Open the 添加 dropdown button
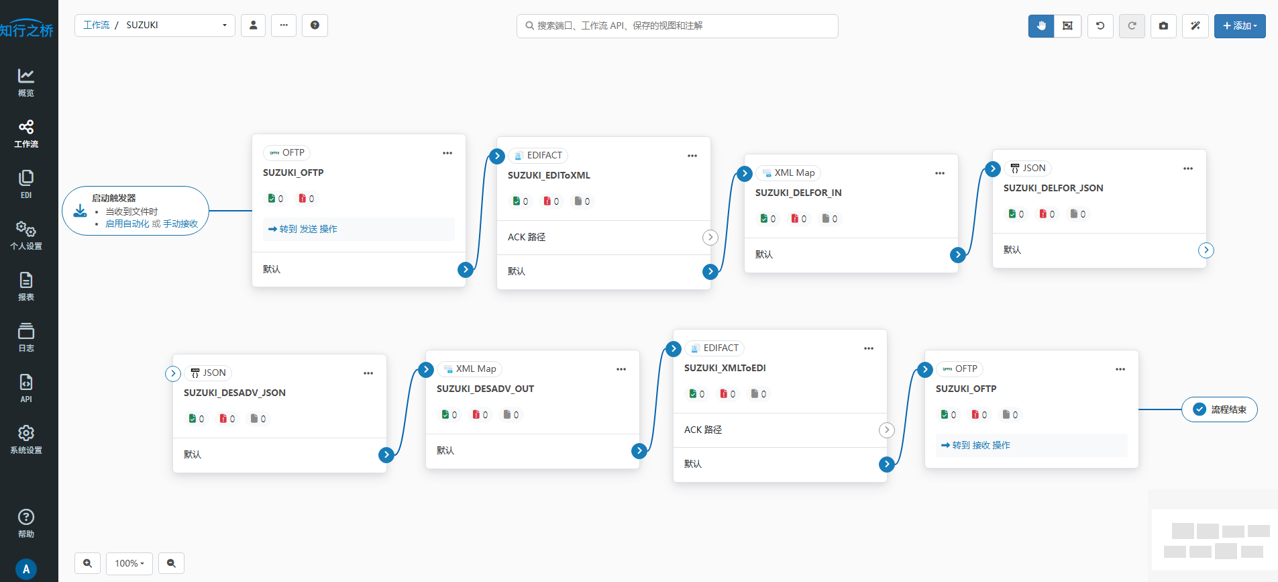The height and width of the screenshot is (582, 1278). [x=1239, y=26]
